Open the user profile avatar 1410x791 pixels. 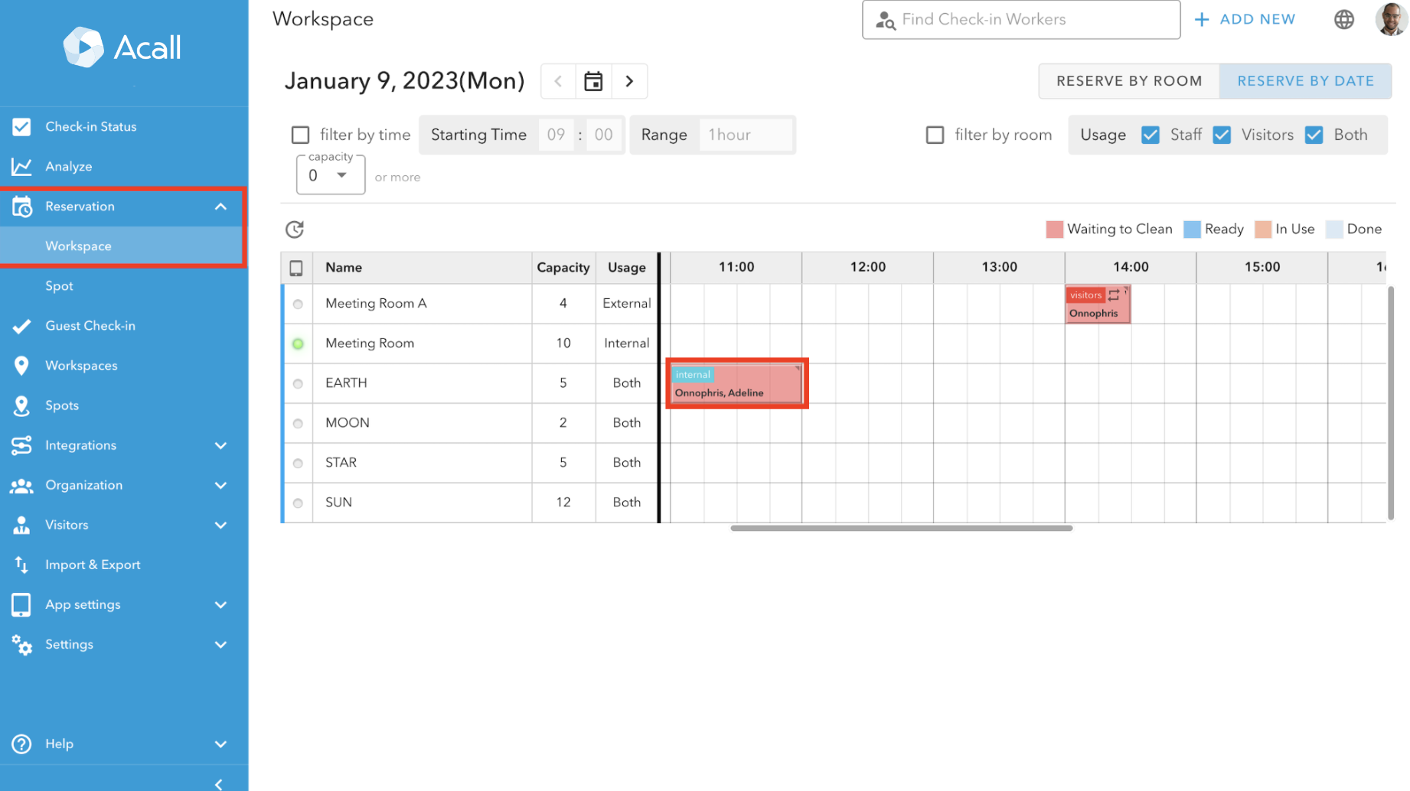(1391, 19)
